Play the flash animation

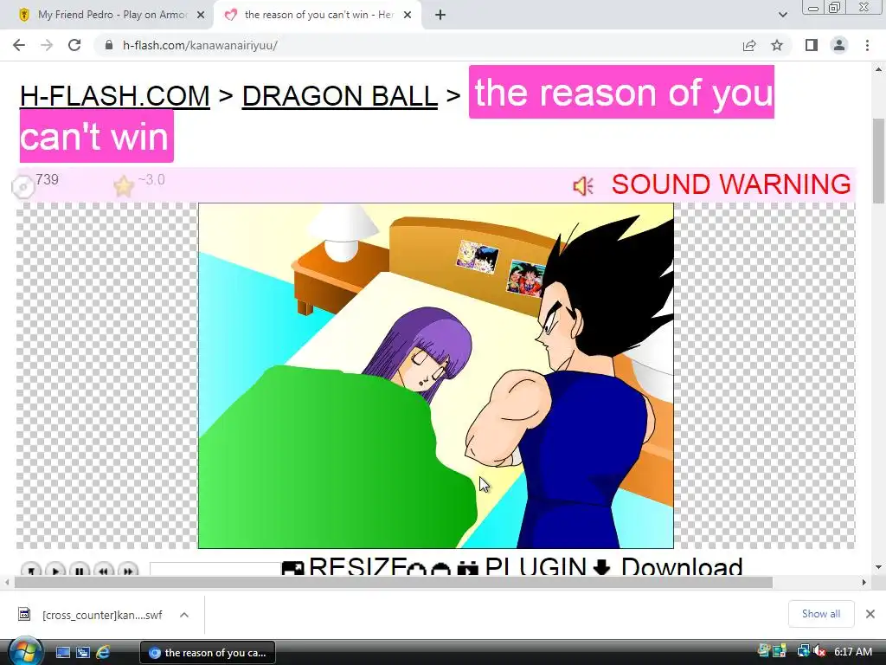tap(55, 570)
